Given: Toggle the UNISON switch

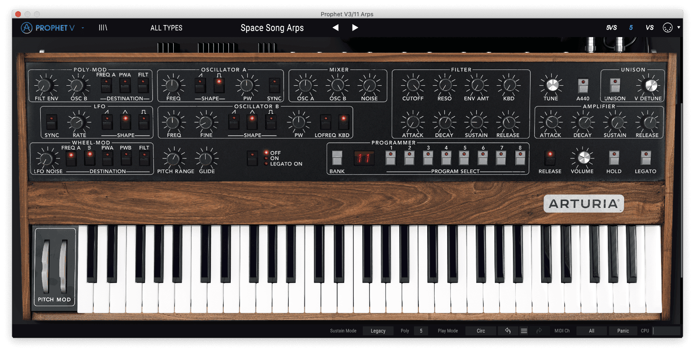Looking at the screenshot, I should pyautogui.click(x=615, y=85).
